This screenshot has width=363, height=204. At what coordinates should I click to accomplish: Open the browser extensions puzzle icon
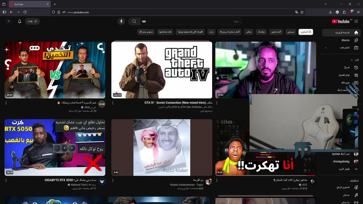(344, 12)
